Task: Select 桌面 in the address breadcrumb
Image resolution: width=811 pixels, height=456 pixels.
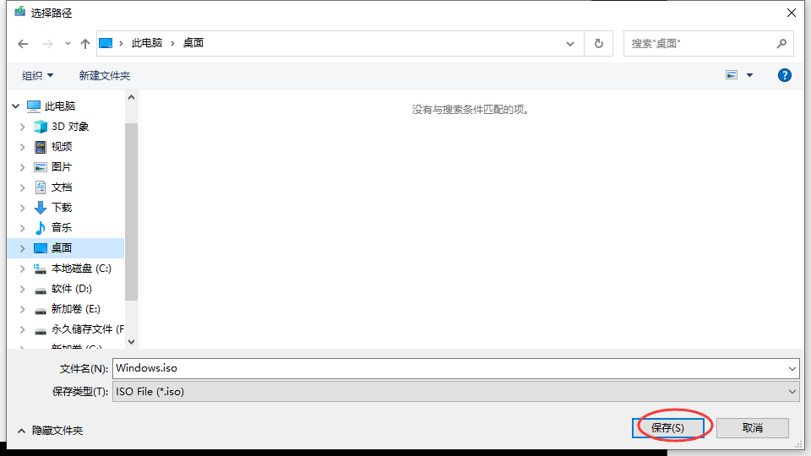Action: coord(193,43)
